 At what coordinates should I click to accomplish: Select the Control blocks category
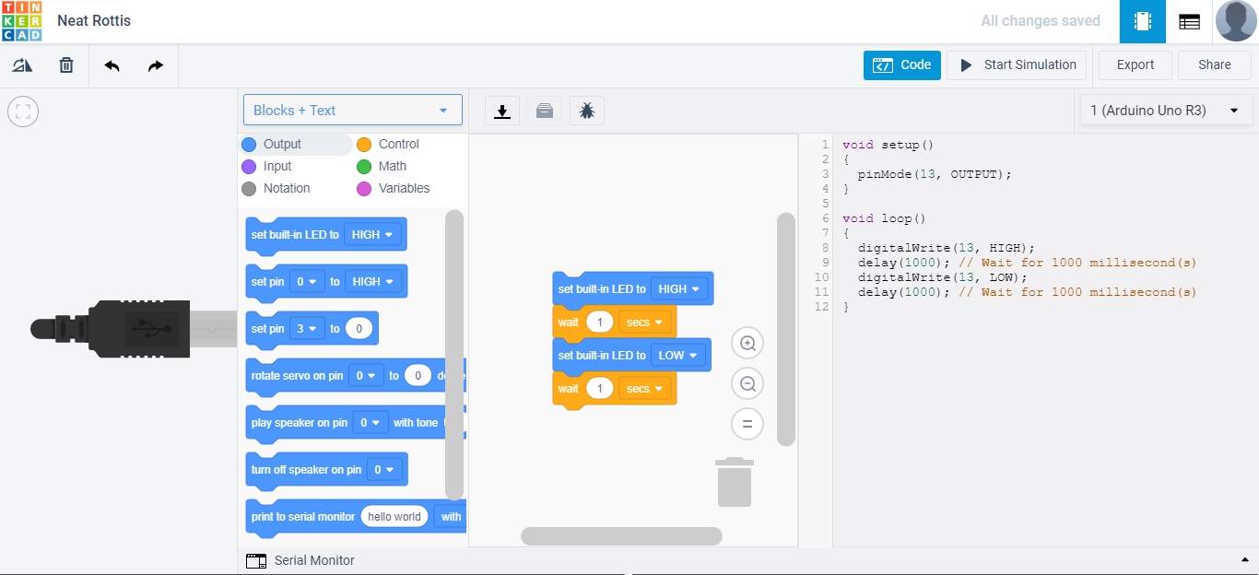click(388, 144)
